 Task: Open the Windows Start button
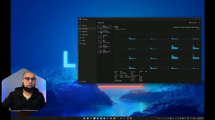tap(84, 118)
